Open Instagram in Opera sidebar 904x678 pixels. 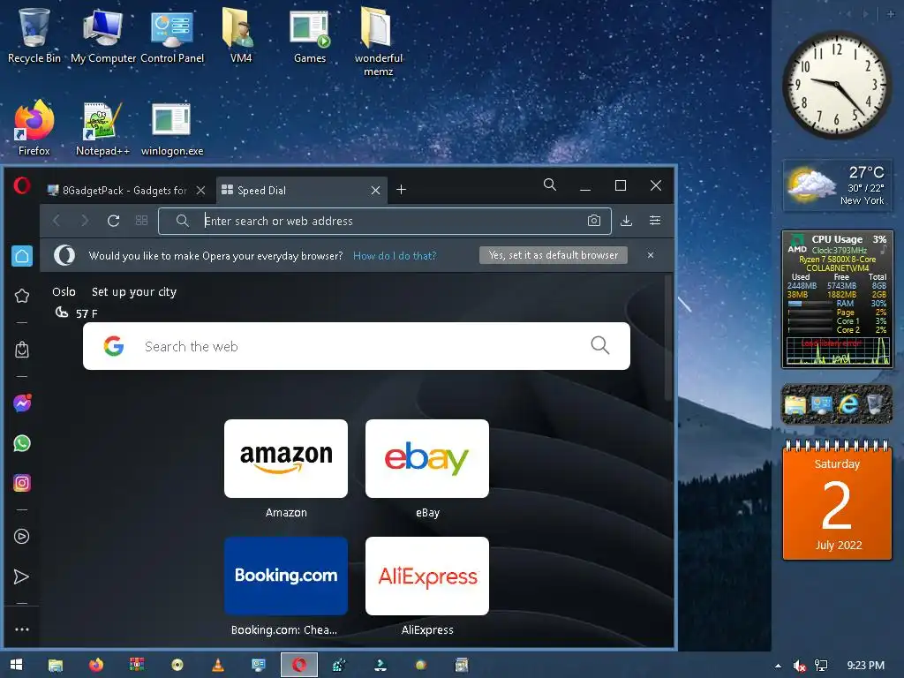[x=22, y=483]
